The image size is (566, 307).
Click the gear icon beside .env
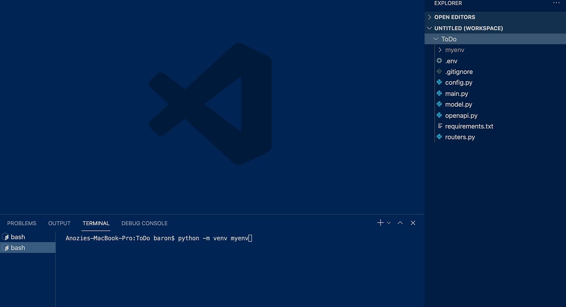tap(439, 61)
